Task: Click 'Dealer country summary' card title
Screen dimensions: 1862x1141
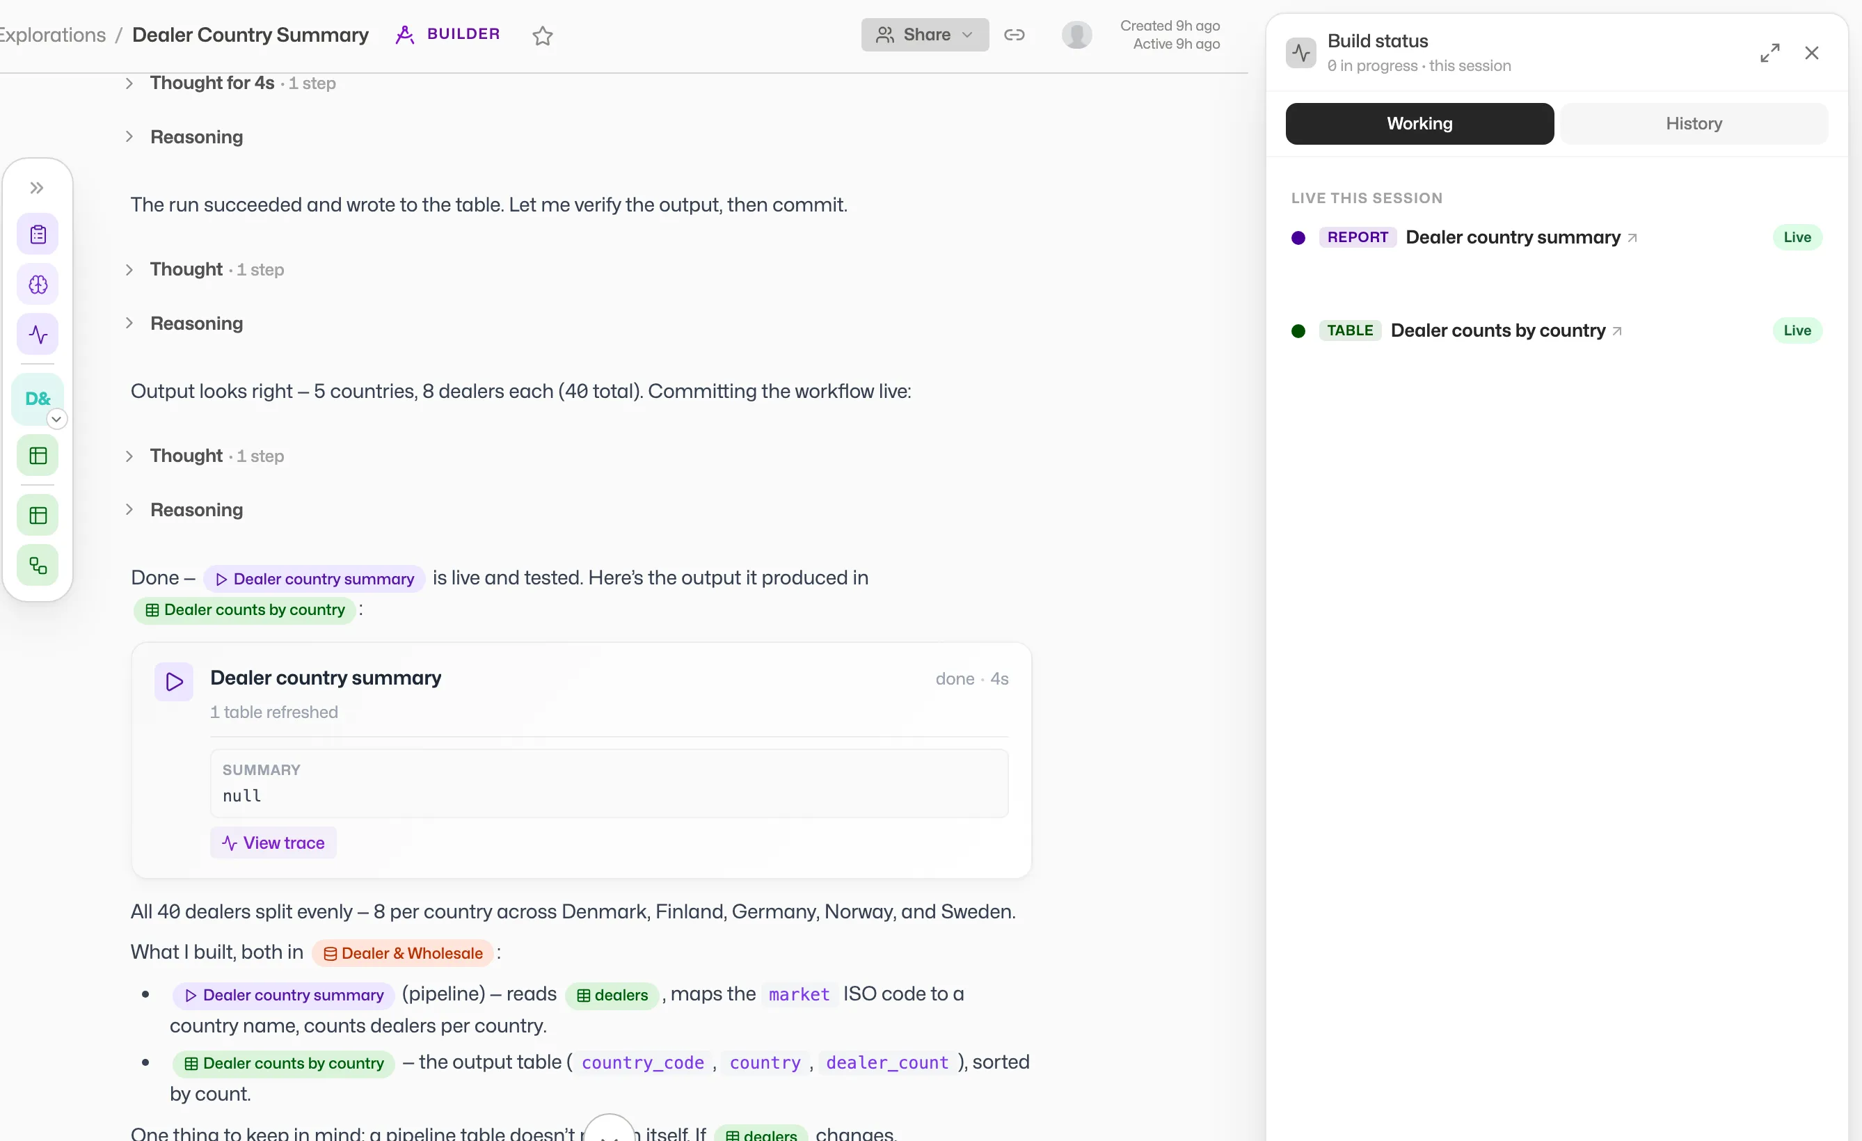Action: [x=326, y=678]
